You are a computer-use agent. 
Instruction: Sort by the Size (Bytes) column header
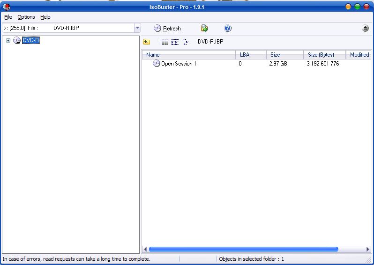point(325,55)
